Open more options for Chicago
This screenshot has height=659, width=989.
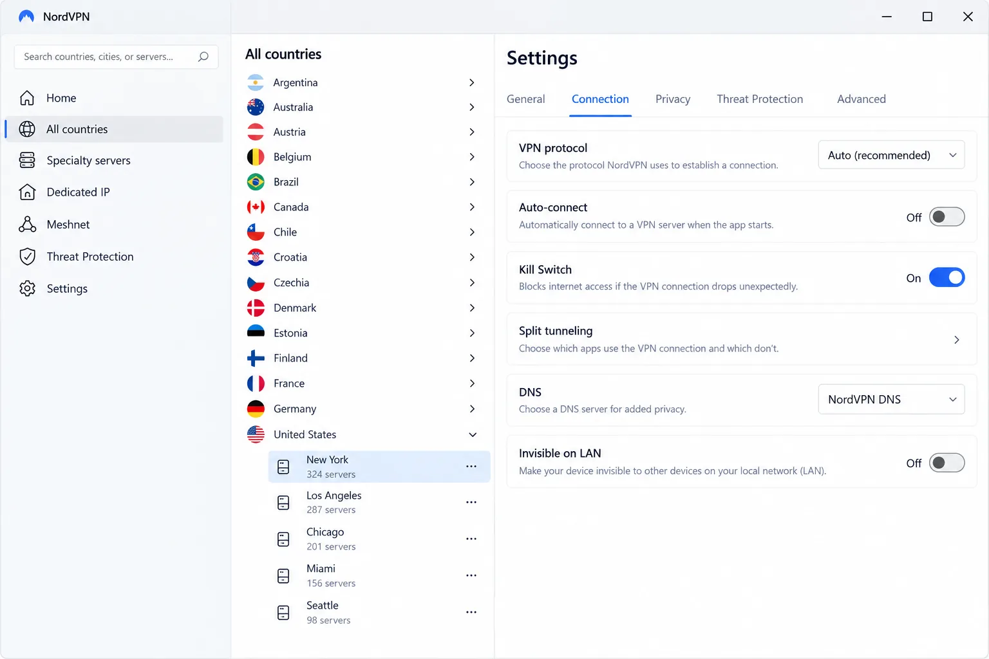pyautogui.click(x=471, y=539)
